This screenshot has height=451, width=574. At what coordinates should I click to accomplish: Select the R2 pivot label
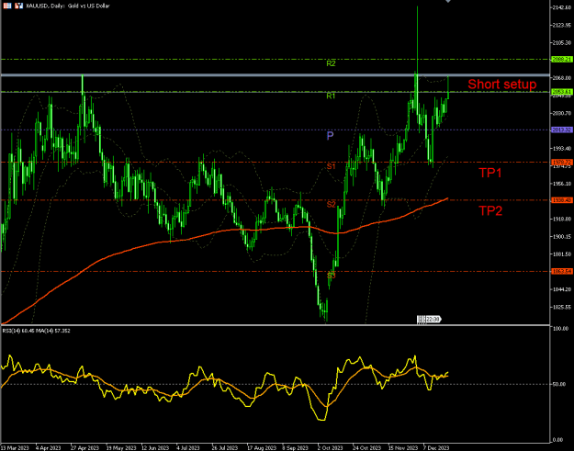tap(331, 63)
